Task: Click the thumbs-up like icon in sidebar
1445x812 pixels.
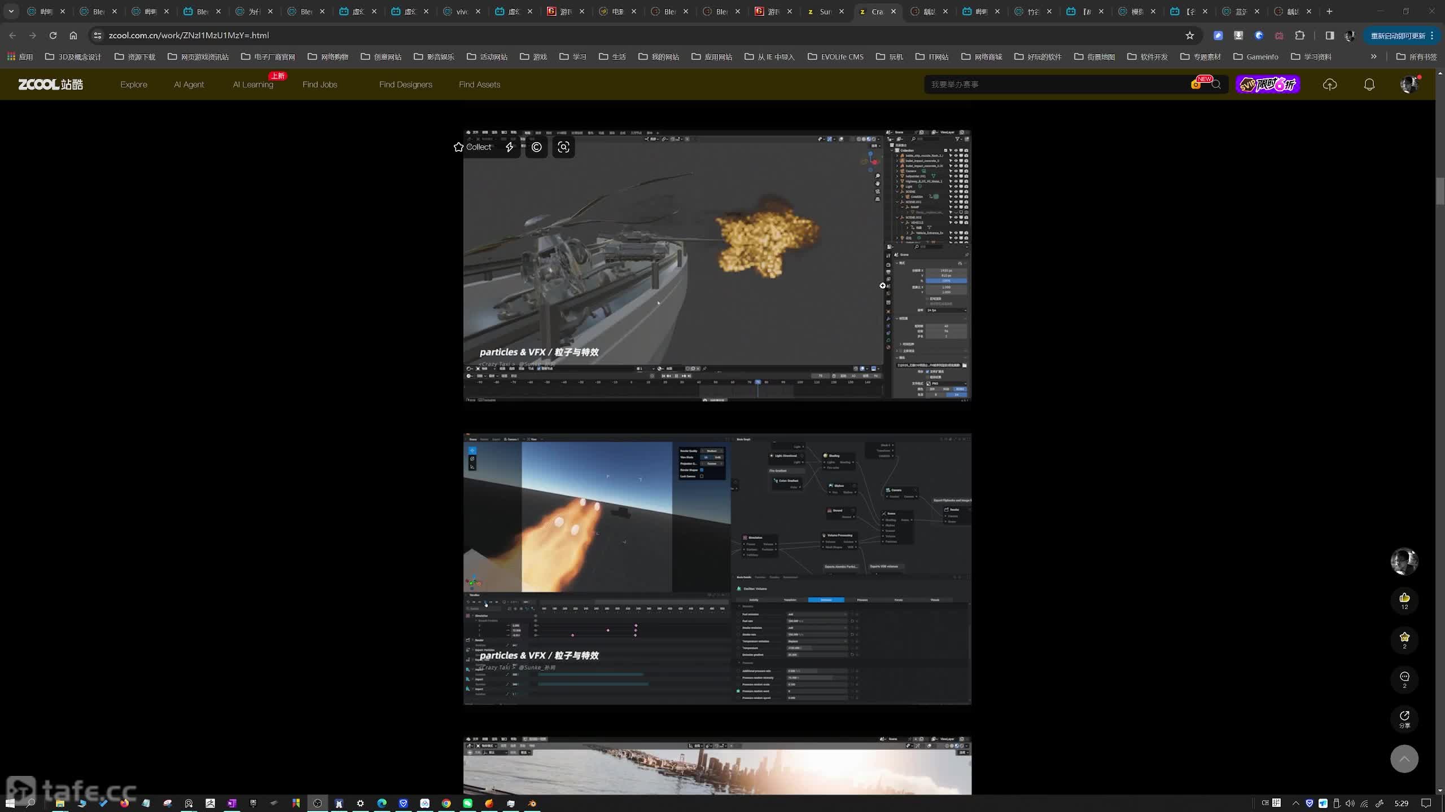Action: click(1404, 598)
